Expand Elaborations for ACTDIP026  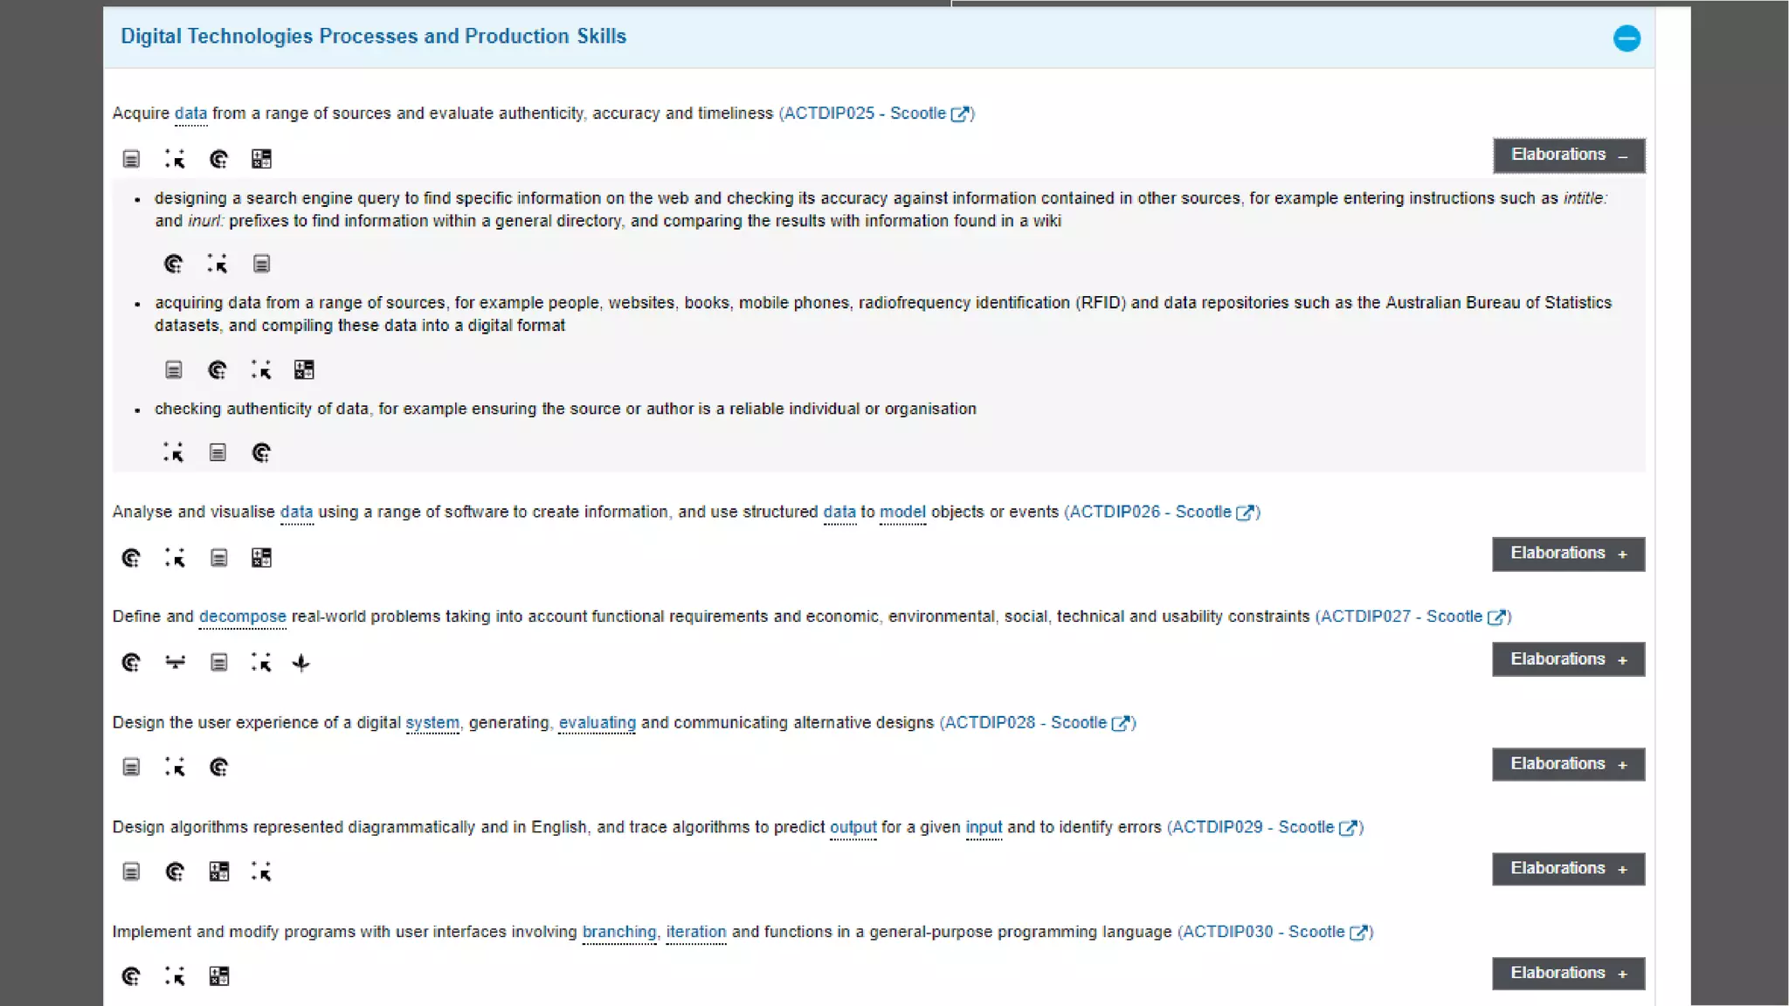click(1568, 554)
